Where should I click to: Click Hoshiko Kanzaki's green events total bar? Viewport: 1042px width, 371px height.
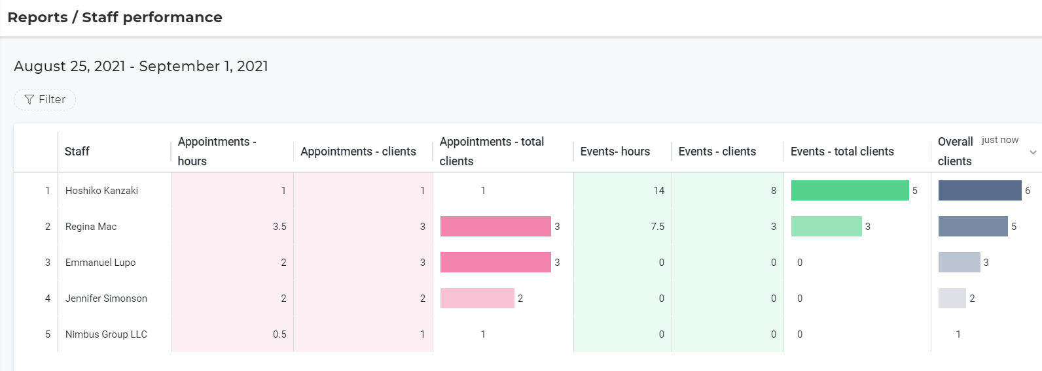click(850, 191)
